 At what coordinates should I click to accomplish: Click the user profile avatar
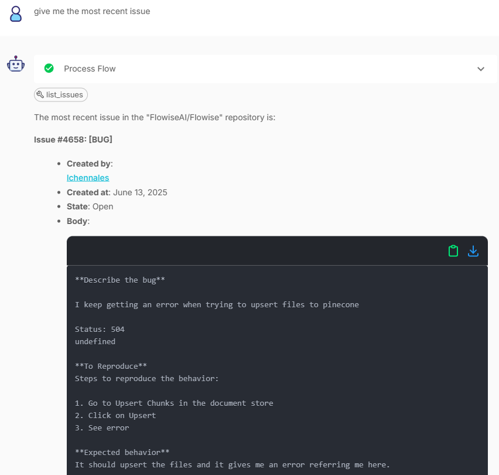click(x=16, y=13)
